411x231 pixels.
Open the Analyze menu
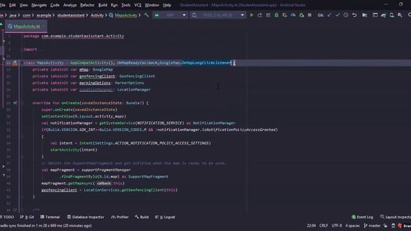tap(70, 5)
